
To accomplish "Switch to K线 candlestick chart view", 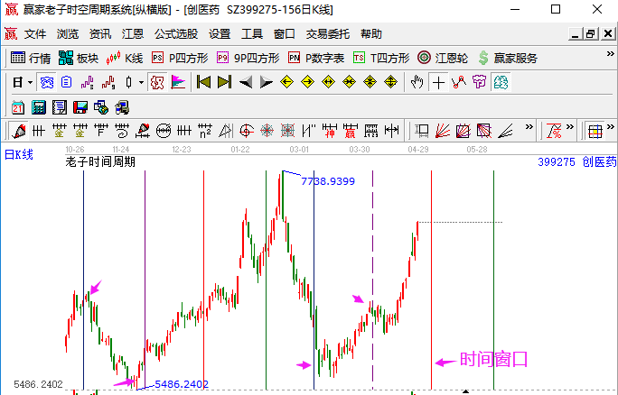I will (x=125, y=58).
